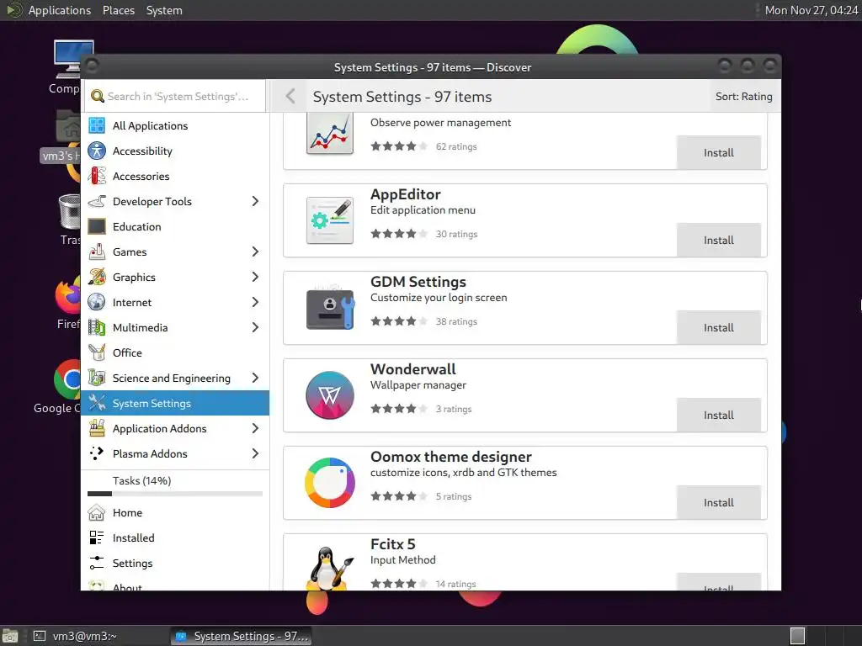
Task: Click the Multimedia film icon
Action: (97, 327)
